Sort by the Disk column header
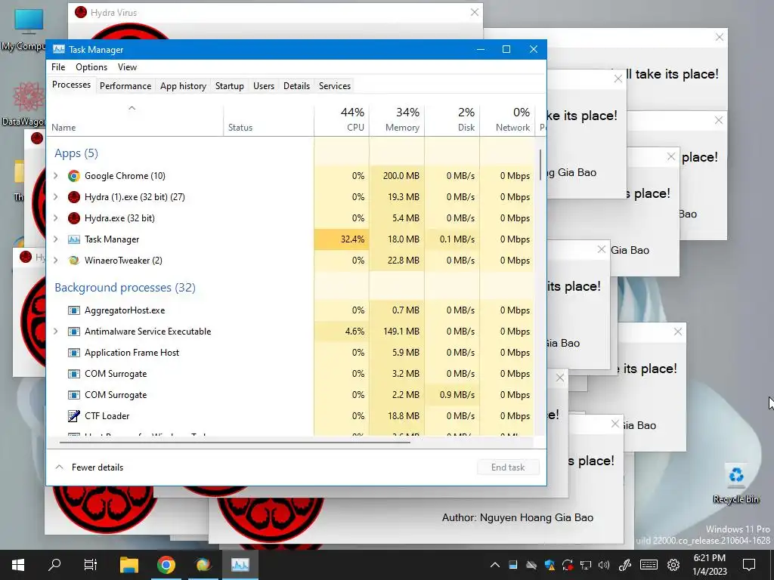774x580 pixels. tap(452, 120)
